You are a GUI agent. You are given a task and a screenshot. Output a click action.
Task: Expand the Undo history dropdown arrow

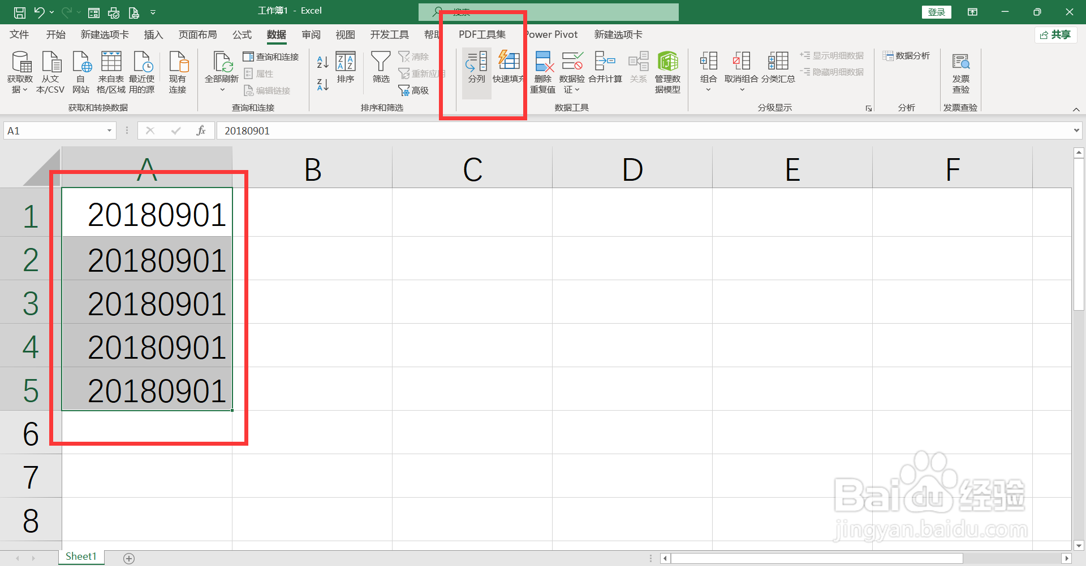coord(51,12)
